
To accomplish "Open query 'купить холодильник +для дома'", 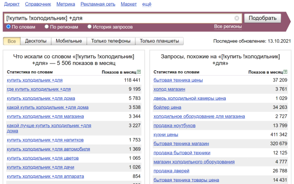I will pos(41,98).
